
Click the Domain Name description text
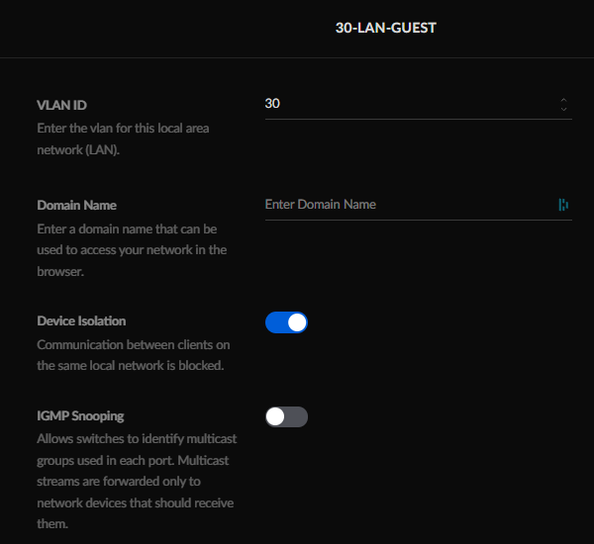[x=132, y=249]
